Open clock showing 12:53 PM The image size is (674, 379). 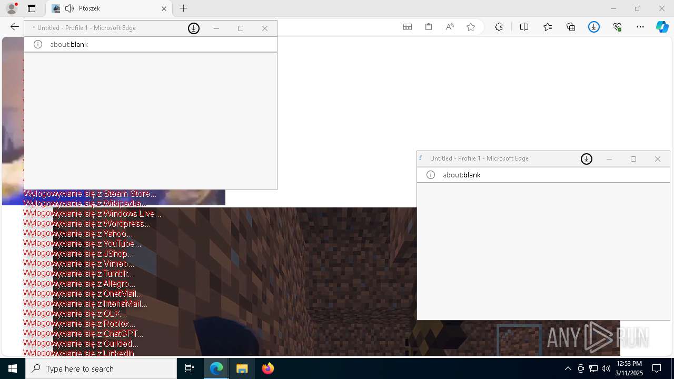point(629,368)
